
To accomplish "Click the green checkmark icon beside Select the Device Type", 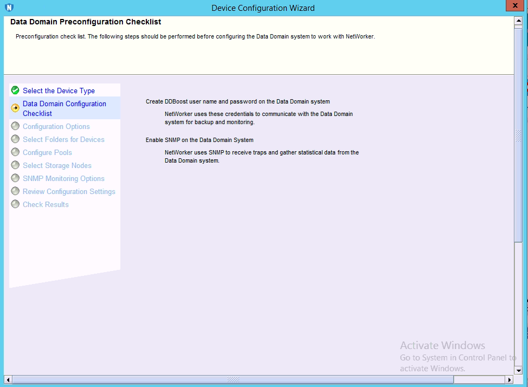I will pyautogui.click(x=15, y=91).
